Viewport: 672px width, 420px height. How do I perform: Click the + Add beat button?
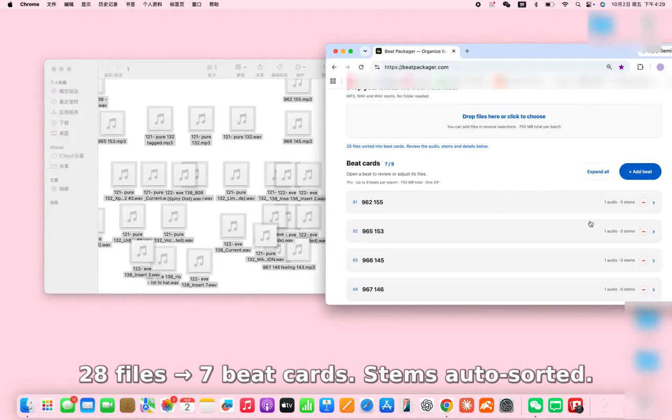point(640,172)
